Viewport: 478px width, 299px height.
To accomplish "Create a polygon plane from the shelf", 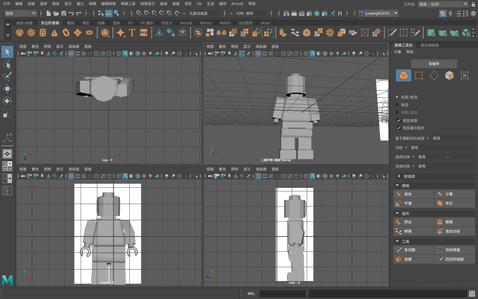I will [78, 33].
